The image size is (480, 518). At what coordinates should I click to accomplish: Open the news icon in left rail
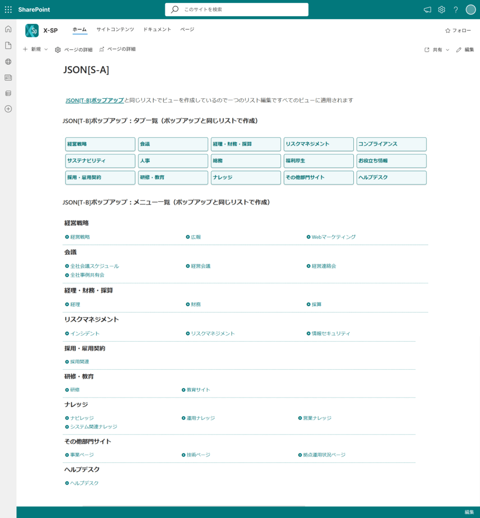coord(8,78)
